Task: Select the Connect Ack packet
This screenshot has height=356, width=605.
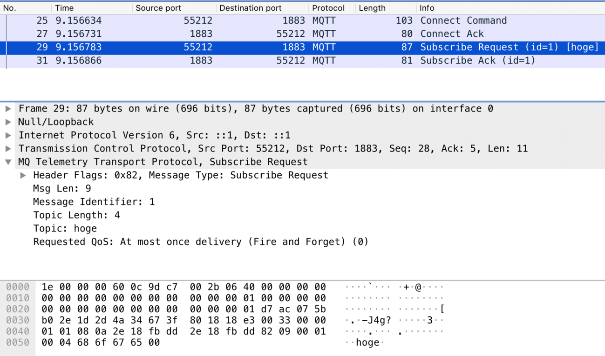Action: point(303,34)
